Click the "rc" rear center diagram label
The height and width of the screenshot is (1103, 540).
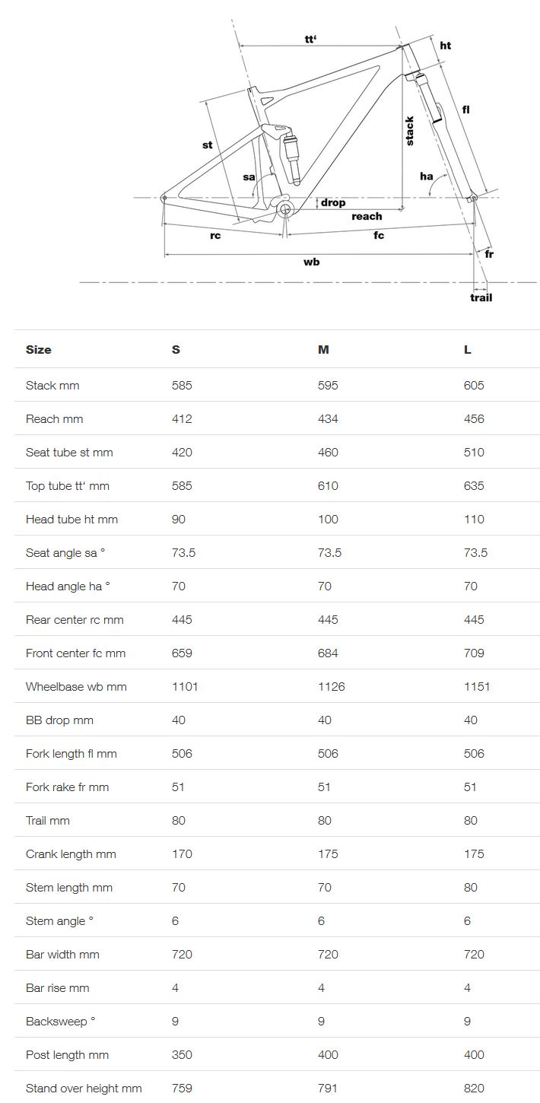click(x=215, y=236)
